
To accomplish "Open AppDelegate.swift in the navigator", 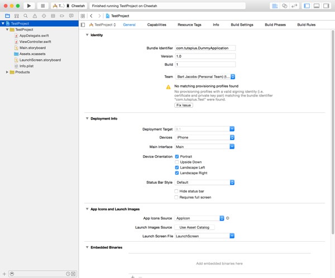I will [34, 36].
